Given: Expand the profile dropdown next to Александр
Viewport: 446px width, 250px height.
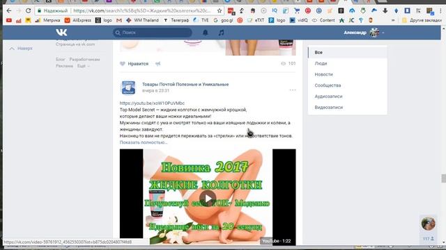Looking at the screenshot, I should [x=383, y=33].
